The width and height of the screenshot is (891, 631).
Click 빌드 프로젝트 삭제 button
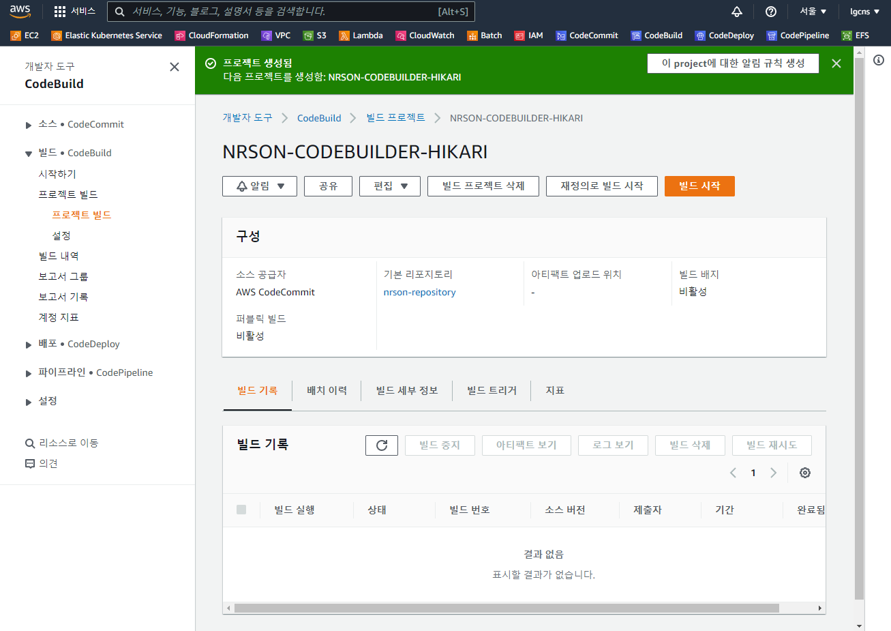[483, 186]
